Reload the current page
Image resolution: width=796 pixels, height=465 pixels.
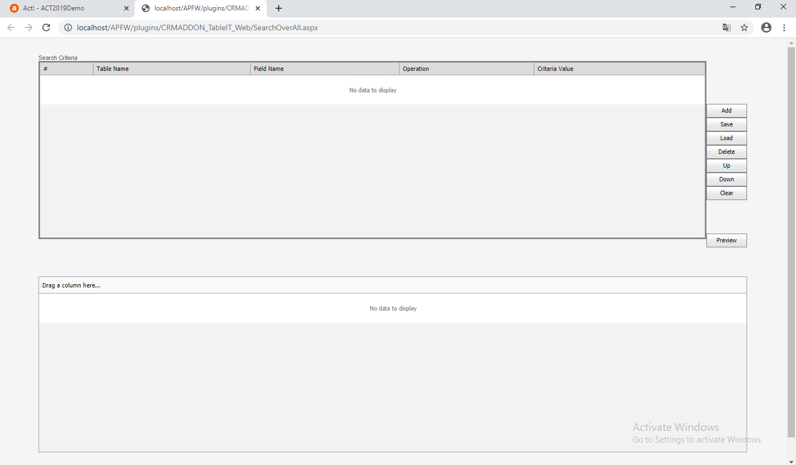point(46,27)
